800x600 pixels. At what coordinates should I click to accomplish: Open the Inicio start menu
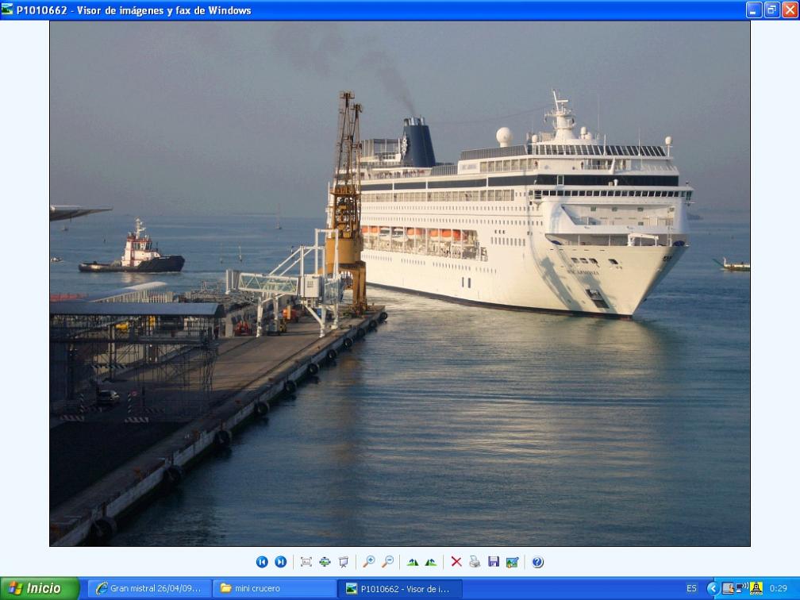click(40, 588)
